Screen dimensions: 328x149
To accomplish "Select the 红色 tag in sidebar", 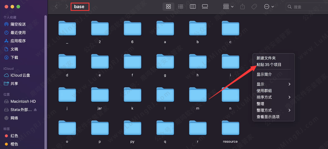I will [14, 136].
